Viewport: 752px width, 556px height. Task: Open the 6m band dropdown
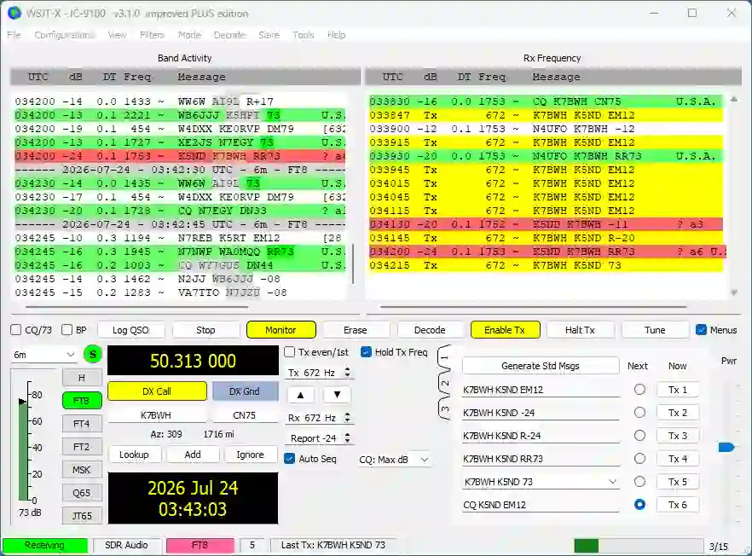pos(43,355)
